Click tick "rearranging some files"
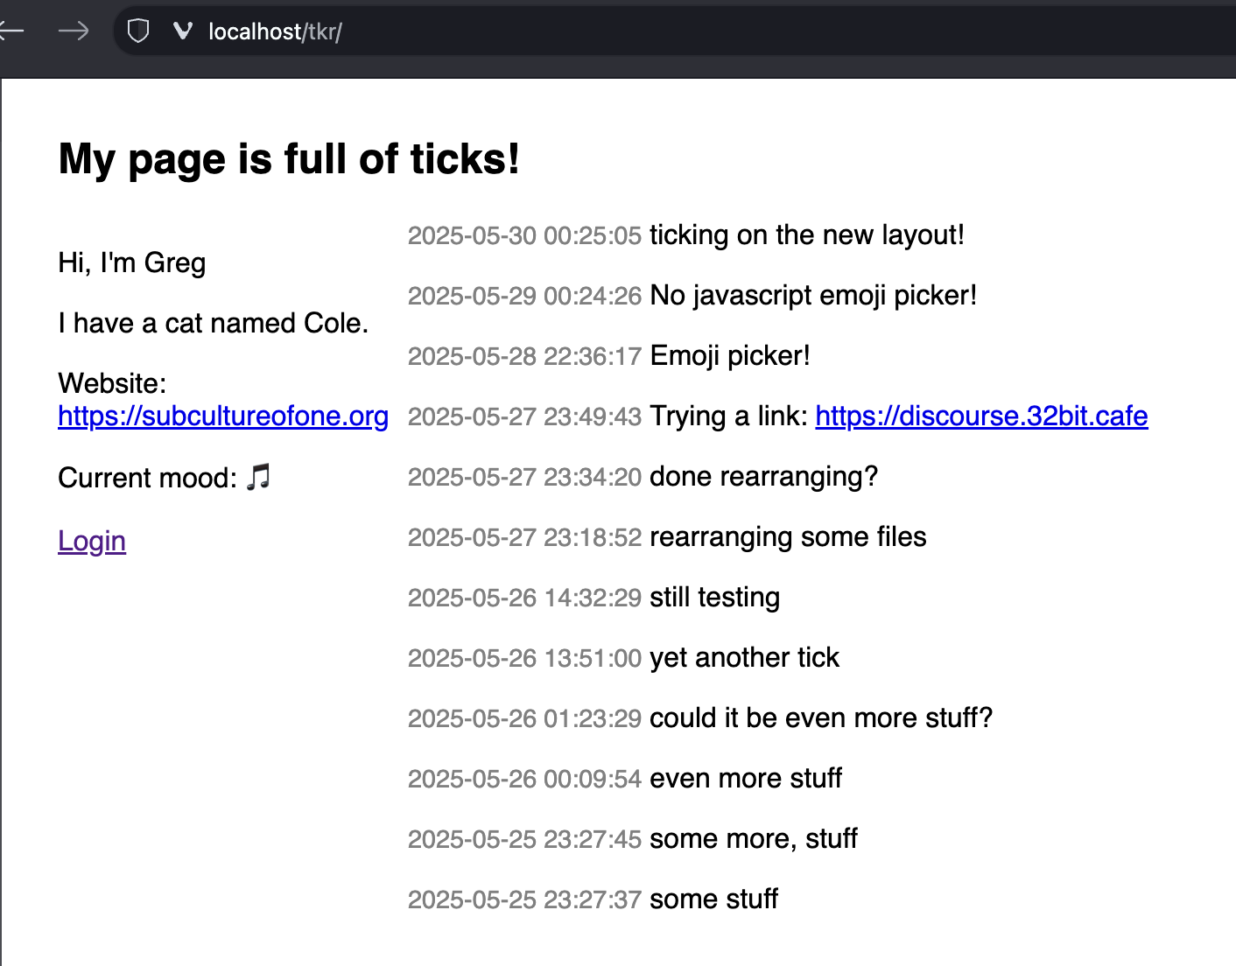 pyautogui.click(x=788, y=536)
